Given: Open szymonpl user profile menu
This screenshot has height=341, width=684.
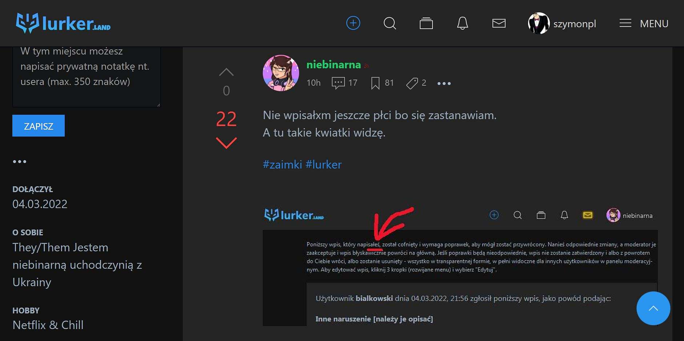Looking at the screenshot, I should (562, 24).
